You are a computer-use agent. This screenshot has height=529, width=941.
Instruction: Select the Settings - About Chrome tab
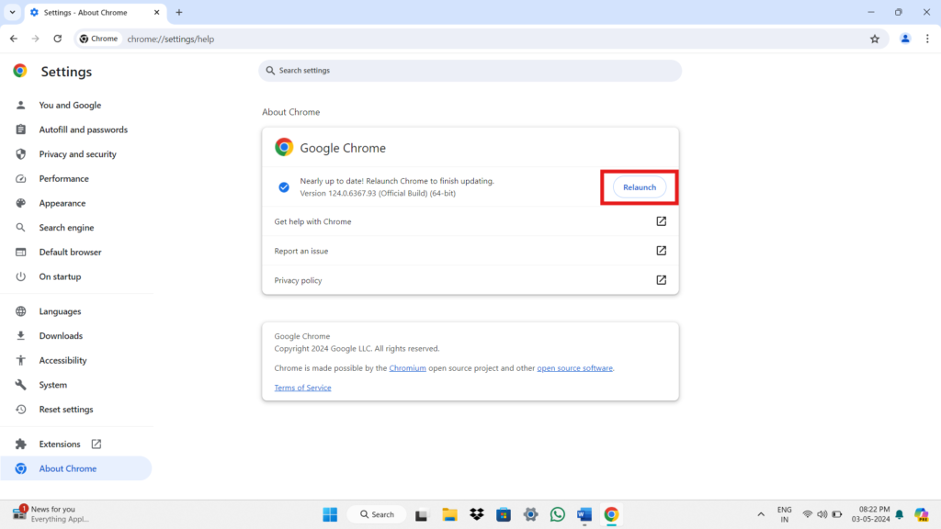coord(95,13)
